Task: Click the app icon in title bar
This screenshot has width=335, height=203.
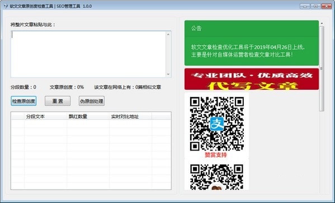Action: [x=6, y=6]
